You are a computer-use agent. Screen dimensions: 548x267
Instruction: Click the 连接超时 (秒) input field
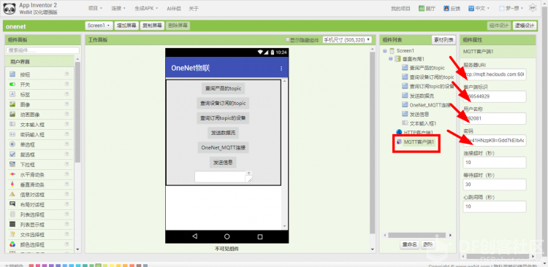coord(494,162)
